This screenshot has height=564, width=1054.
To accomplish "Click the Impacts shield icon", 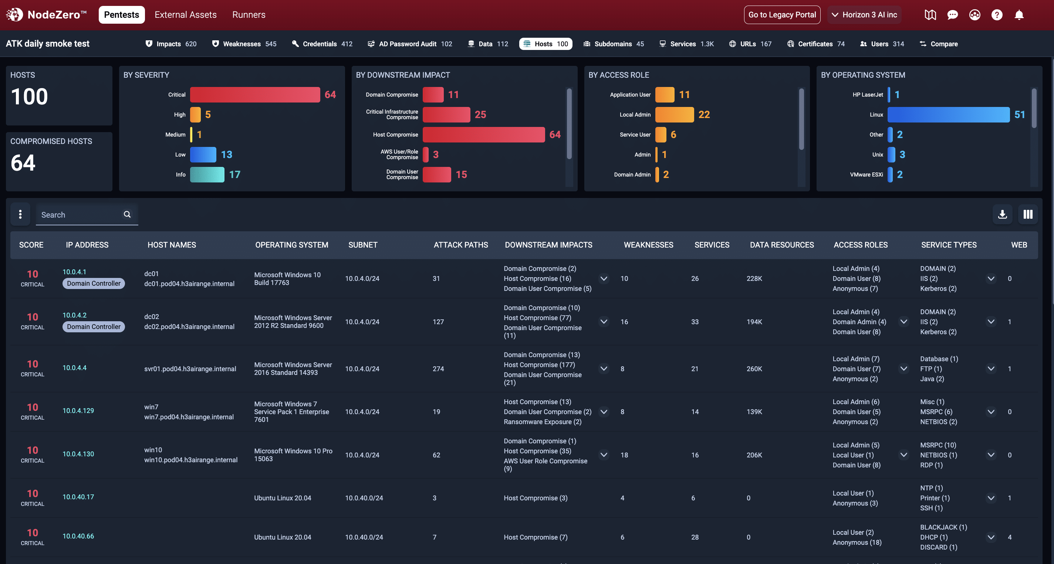I will (149, 43).
